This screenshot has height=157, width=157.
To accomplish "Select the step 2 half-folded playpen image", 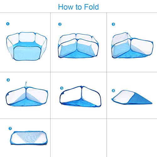I will (x=78, y=46).
